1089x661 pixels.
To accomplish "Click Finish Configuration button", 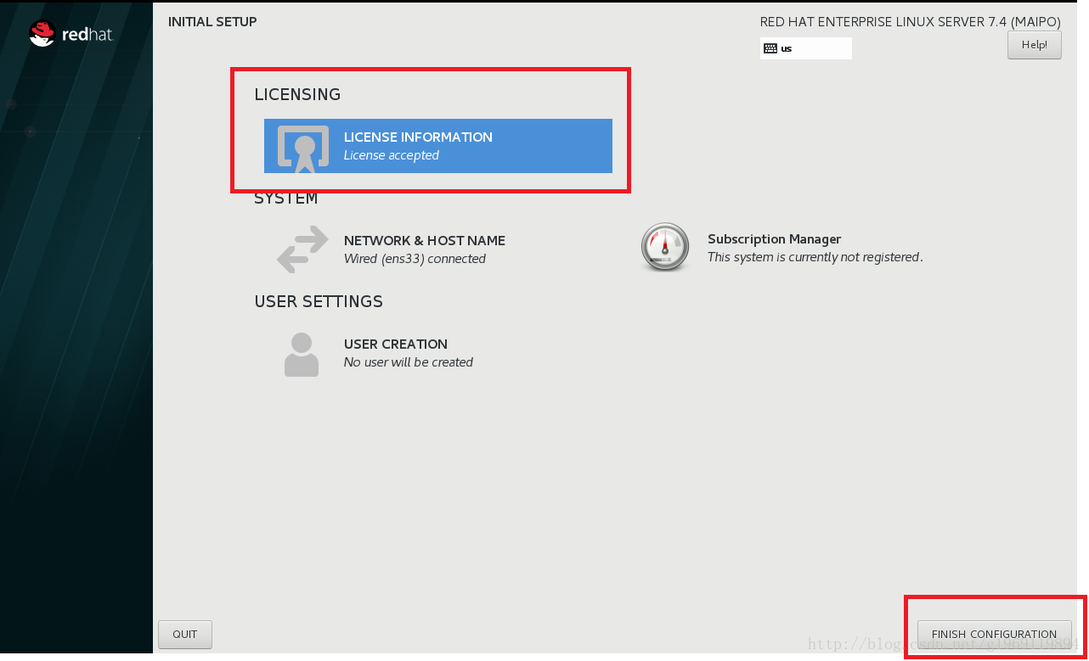I will 994,634.
